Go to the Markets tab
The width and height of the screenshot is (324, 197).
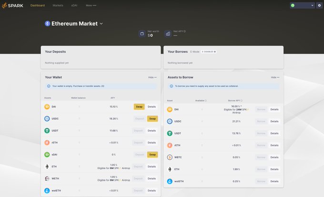[x=58, y=5]
